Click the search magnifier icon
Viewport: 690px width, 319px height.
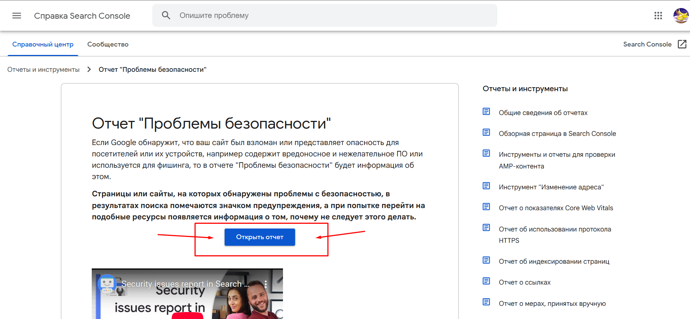[166, 15]
